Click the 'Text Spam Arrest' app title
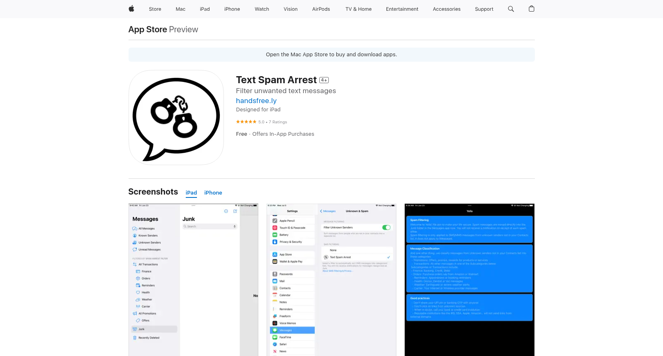 tap(276, 80)
